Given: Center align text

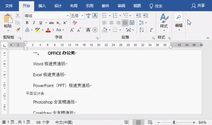Looking at the screenshot, I should [x=111, y=23].
